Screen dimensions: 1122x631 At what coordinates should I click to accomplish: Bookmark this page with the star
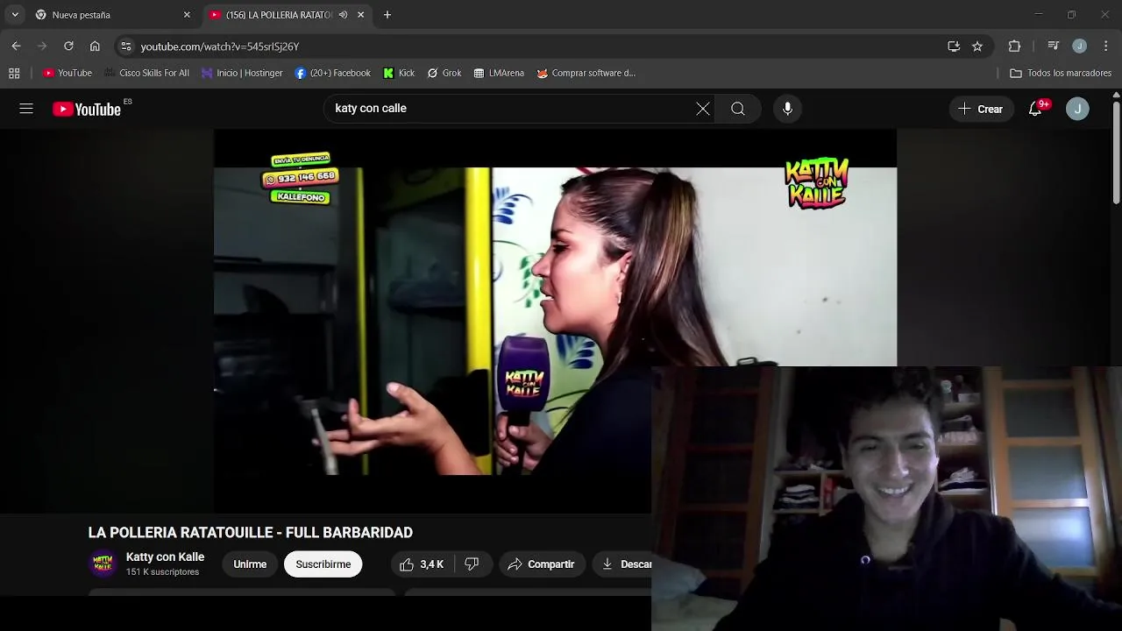977,46
